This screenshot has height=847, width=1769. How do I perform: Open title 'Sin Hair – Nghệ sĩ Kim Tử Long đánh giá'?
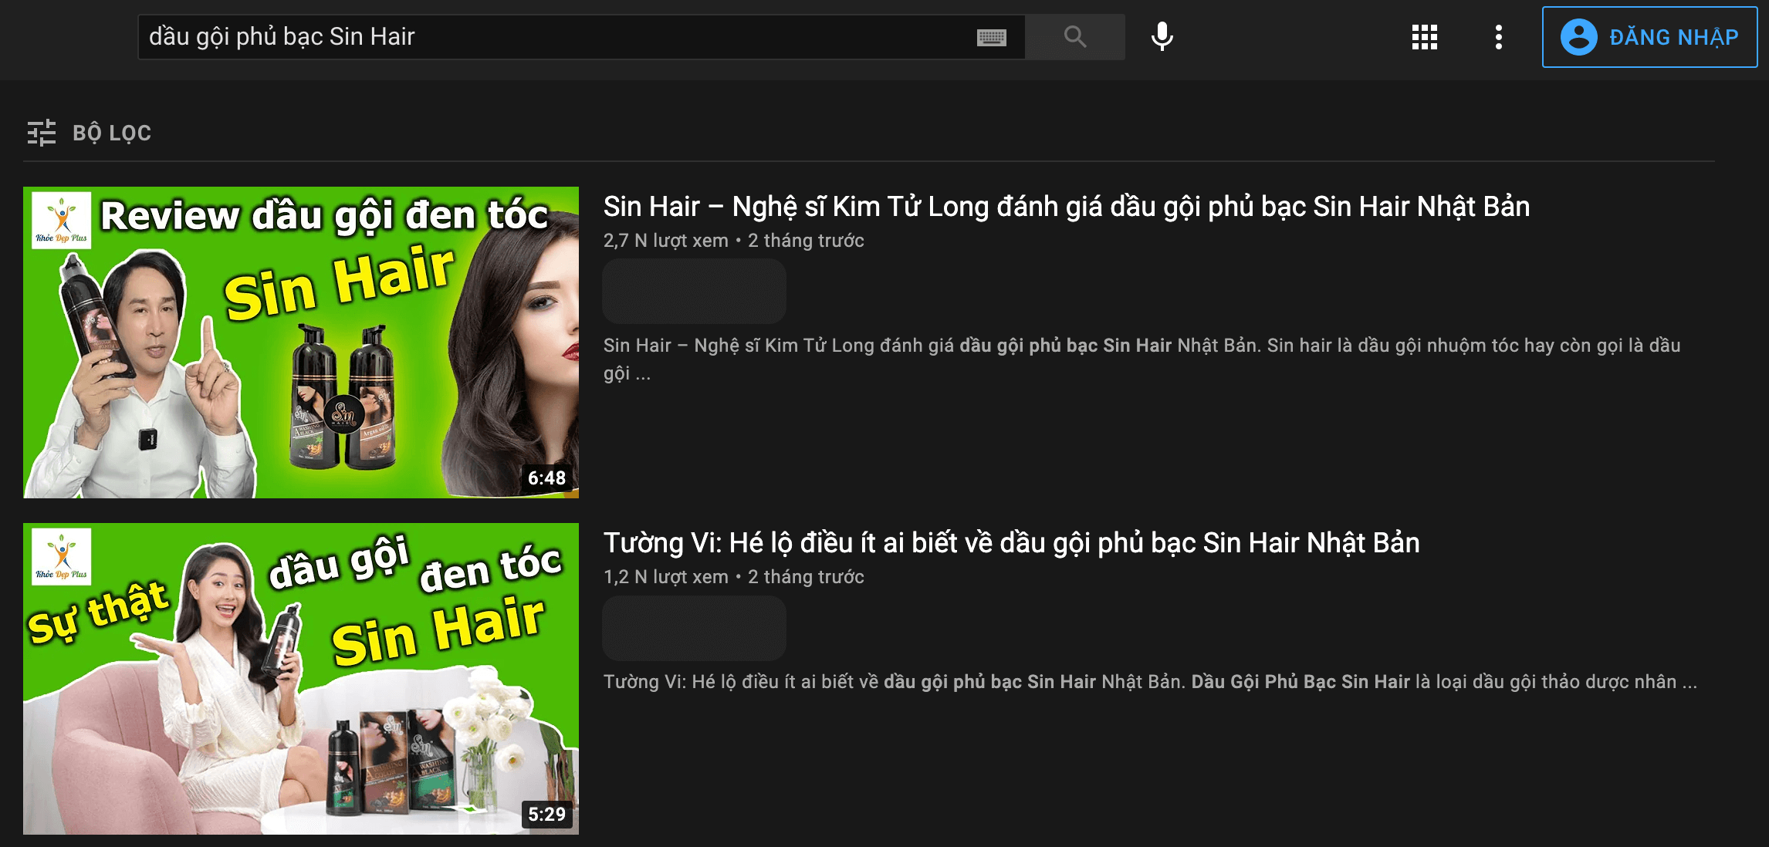click(1066, 207)
